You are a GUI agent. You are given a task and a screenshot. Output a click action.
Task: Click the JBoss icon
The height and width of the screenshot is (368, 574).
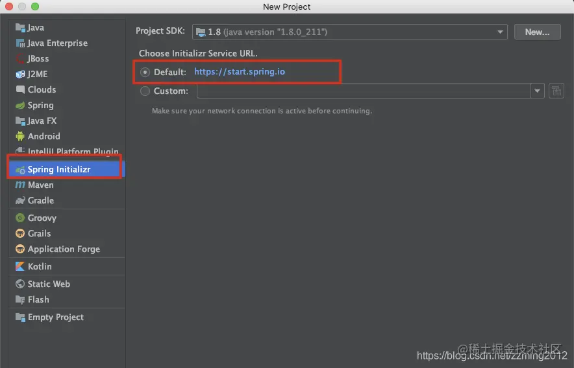pos(20,58)
